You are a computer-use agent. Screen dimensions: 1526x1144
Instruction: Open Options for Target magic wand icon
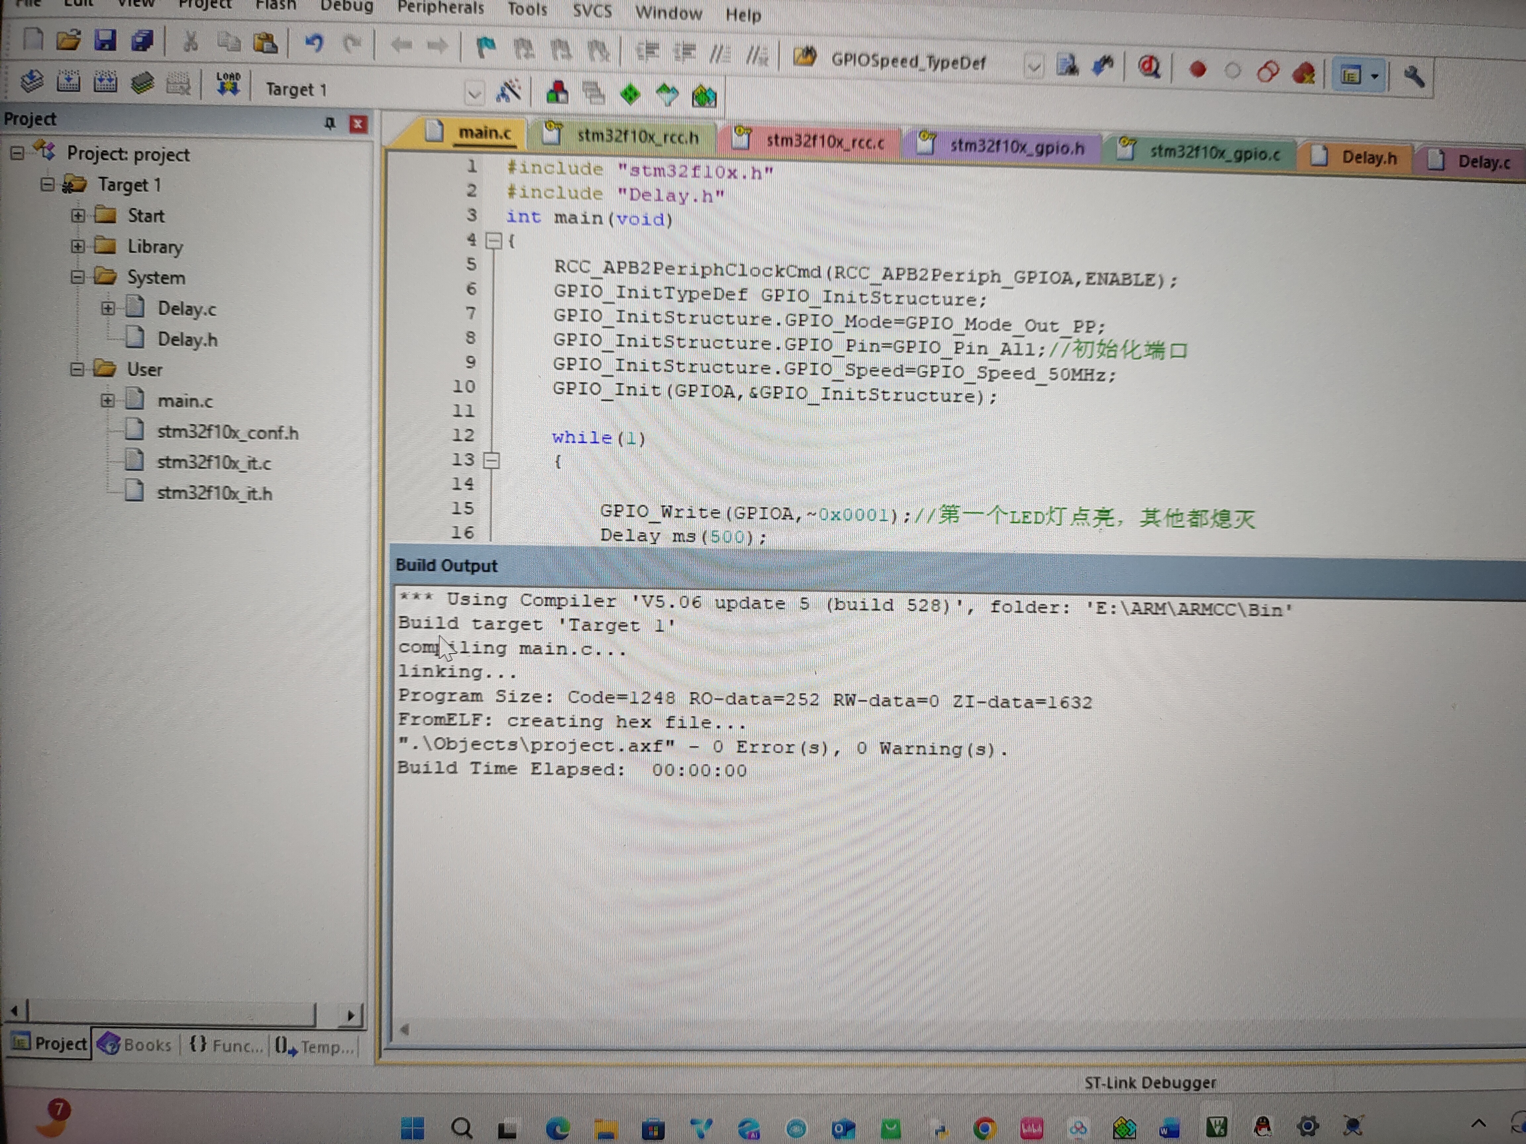[509, 91]
